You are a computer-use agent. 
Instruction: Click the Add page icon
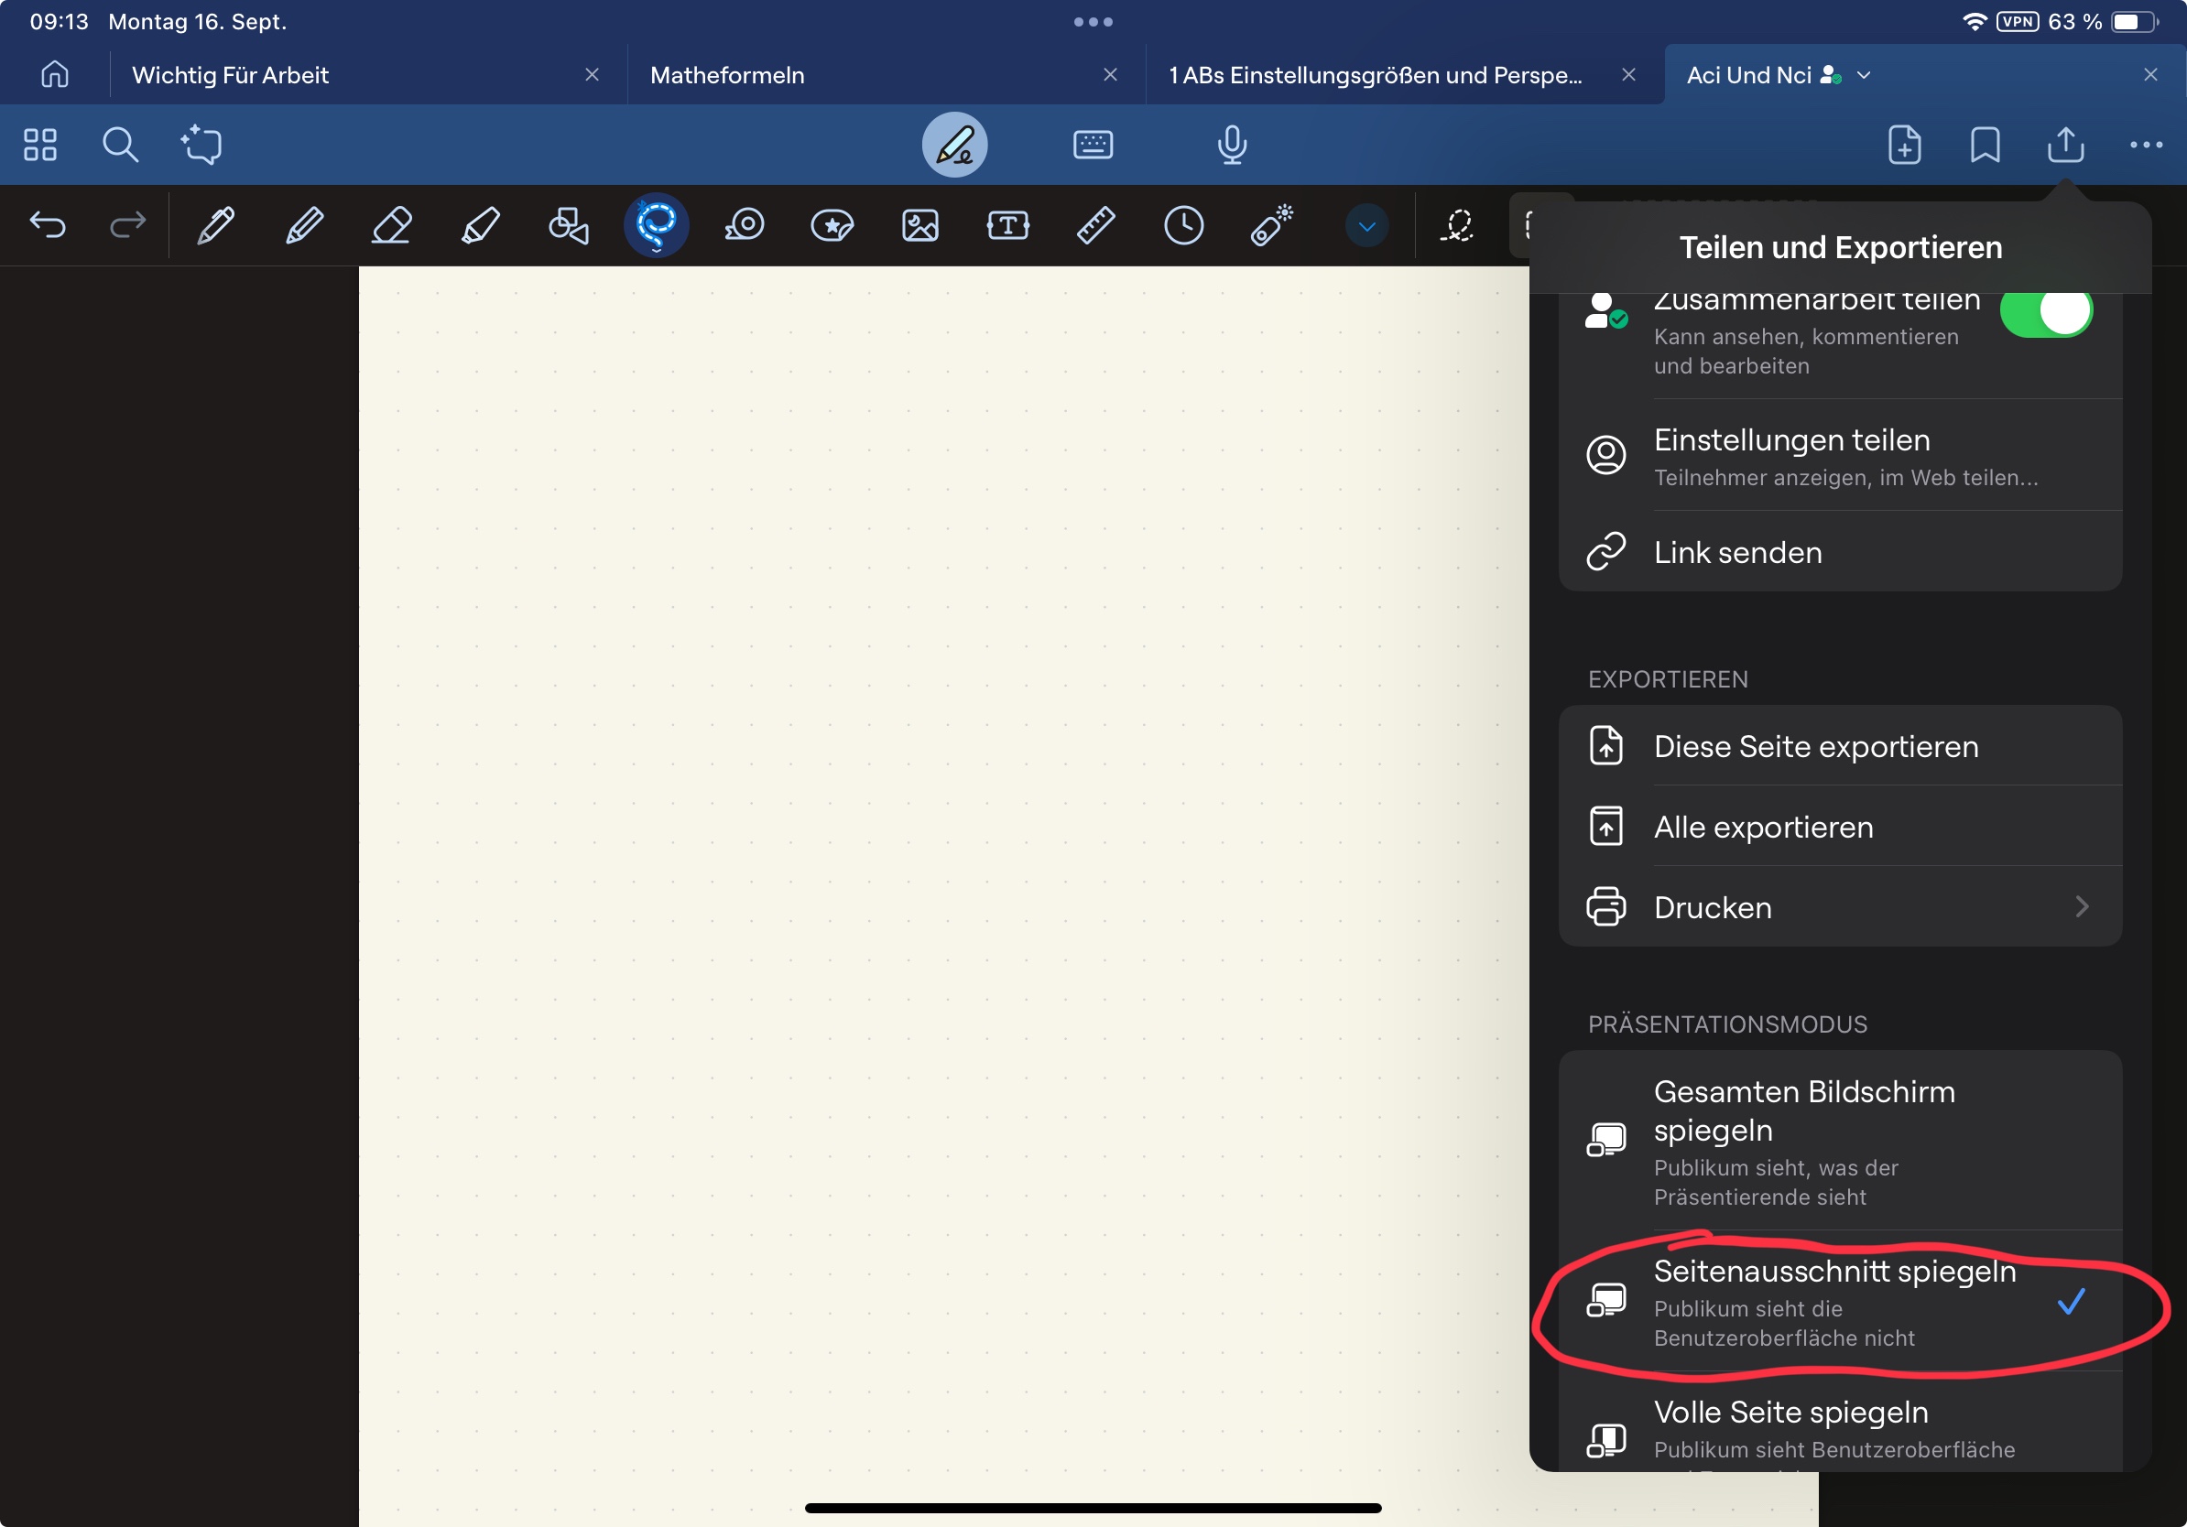(x=1904, y=145)
